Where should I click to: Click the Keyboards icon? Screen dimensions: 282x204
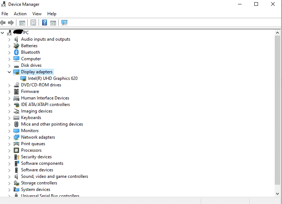[x=16, y=118]
